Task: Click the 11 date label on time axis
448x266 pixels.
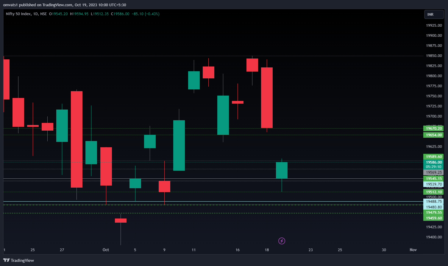Action: click(x=193, y=250)
